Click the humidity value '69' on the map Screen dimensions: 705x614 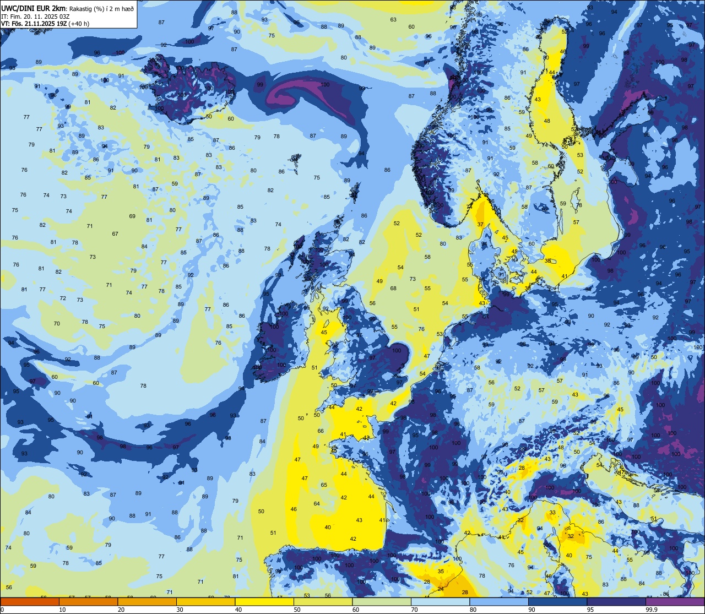coord(132,216)
